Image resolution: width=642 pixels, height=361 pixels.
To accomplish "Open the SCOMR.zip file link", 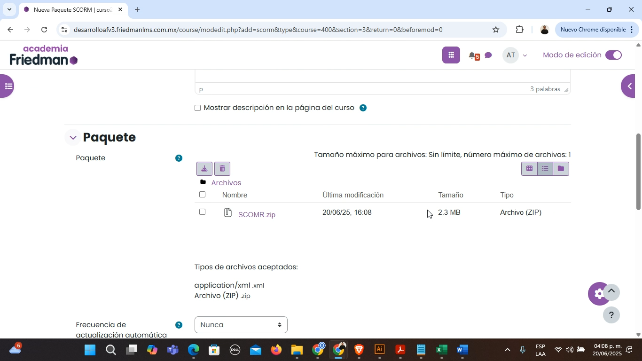I will (257, 215).
